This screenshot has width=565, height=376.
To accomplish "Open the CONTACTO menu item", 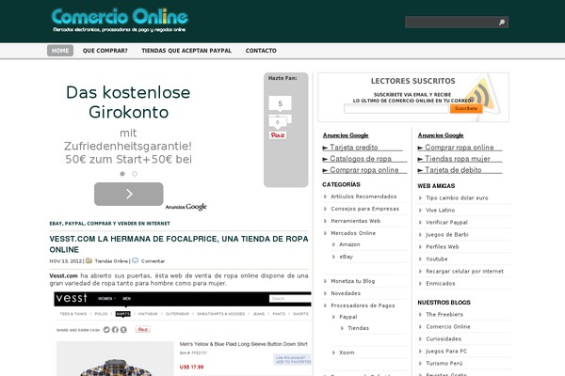I will point(261,51).
